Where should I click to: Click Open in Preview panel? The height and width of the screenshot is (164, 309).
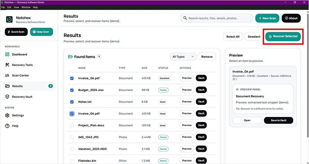pos(247,120)
